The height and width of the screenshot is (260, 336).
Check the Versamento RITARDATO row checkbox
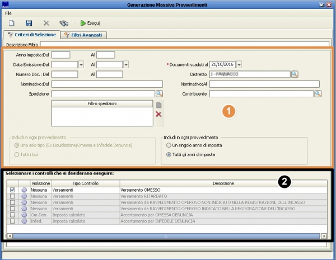click(x=12, y=197)
